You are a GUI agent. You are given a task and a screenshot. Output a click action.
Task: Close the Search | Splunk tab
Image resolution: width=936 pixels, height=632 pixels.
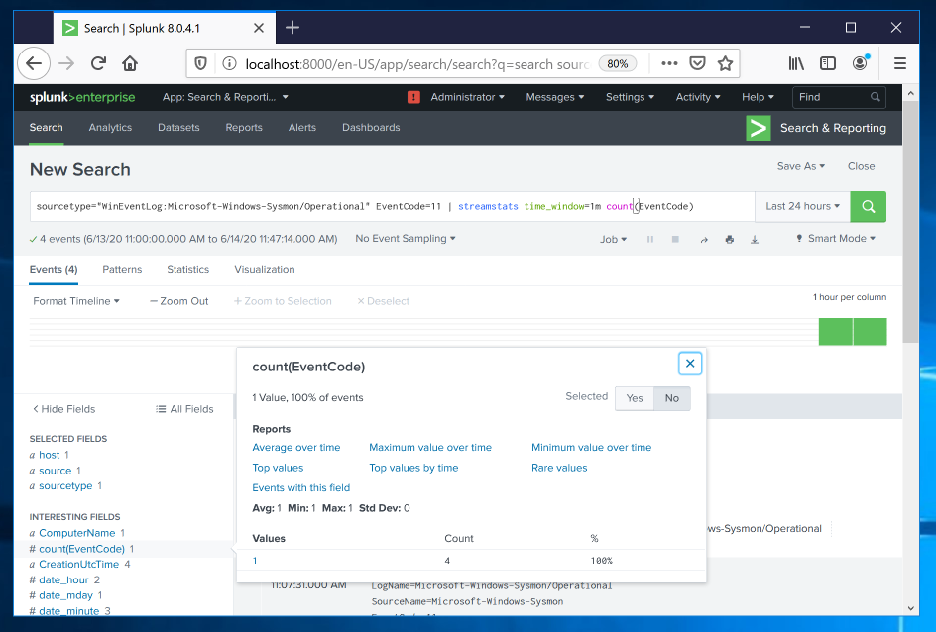click(259, 28)
